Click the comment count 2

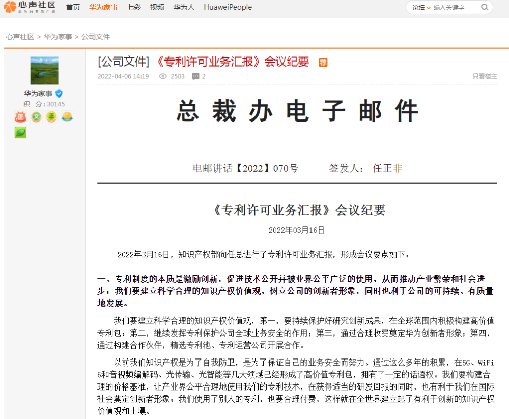(x=204, y=77)
